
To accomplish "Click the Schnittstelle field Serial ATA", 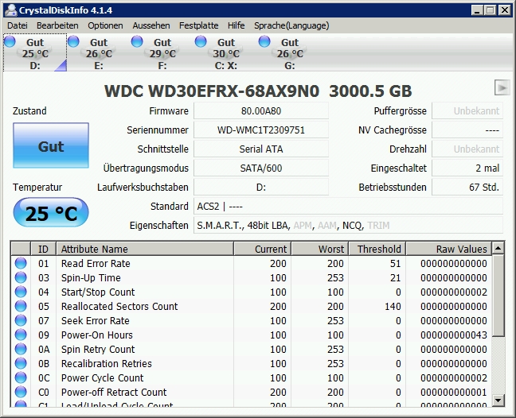I will click(261, 149).
